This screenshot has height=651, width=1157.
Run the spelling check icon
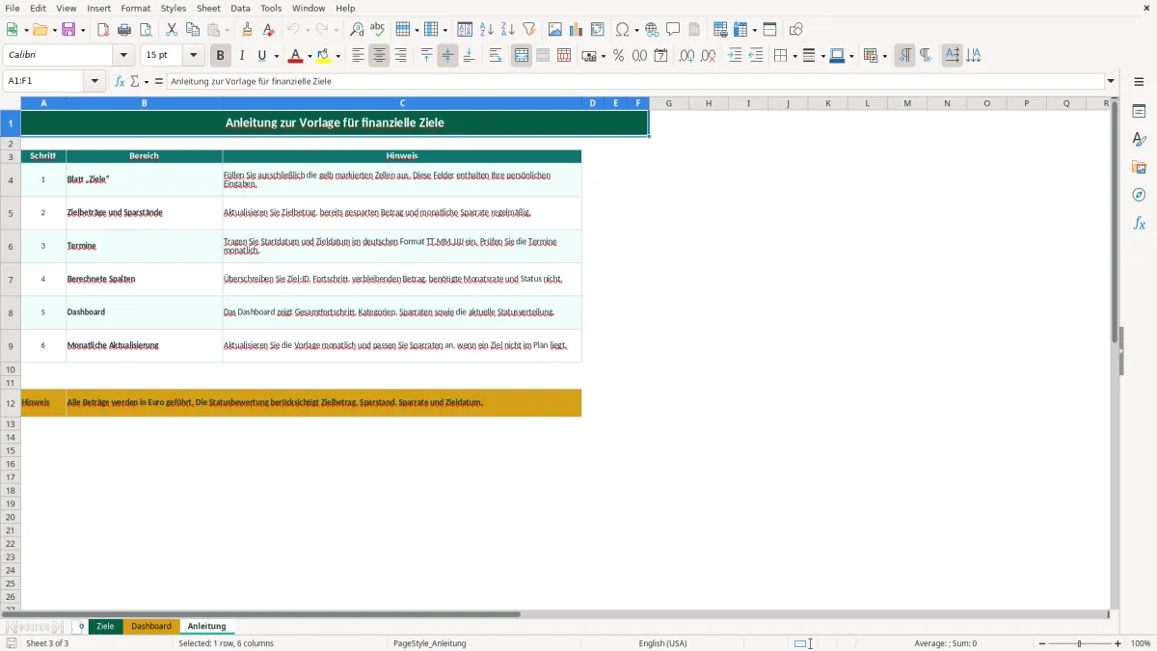click(378, 30)
